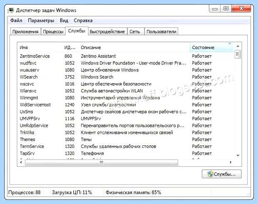258x204 pixels.
Task: Select the Themes service row
Action: click(126, 140)
